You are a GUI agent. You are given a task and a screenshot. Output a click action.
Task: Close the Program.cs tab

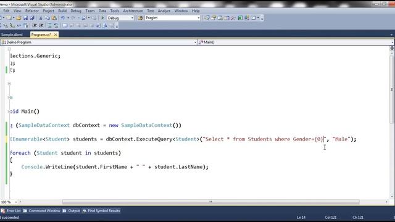[x=56, y=35]
